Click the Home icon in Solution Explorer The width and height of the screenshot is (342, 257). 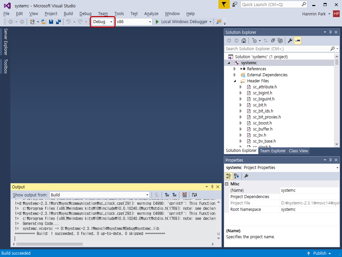pos(244,40)
